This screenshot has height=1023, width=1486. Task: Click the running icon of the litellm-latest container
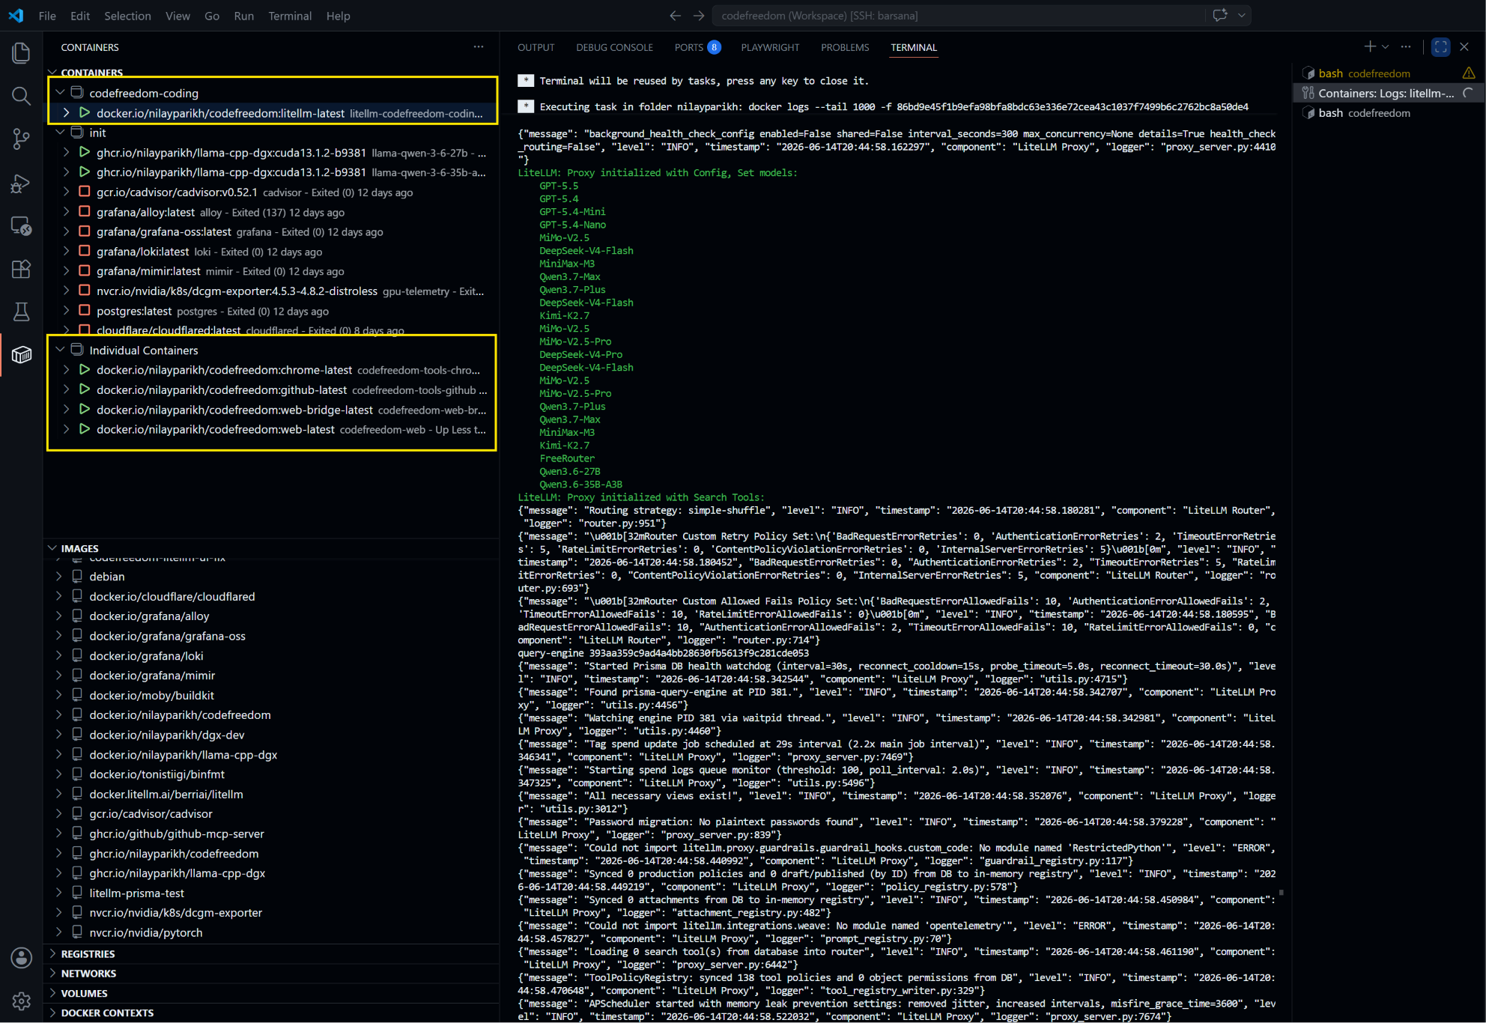[x=85, y=113]
